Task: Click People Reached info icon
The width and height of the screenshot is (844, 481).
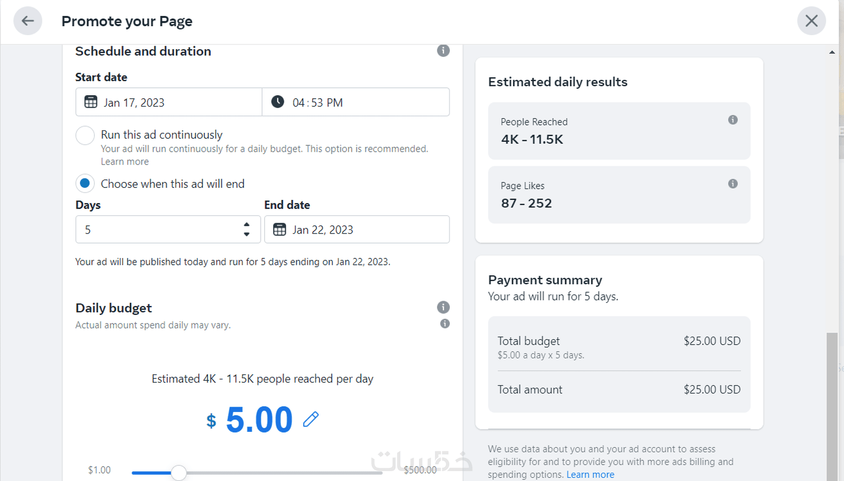Action: 733,120
